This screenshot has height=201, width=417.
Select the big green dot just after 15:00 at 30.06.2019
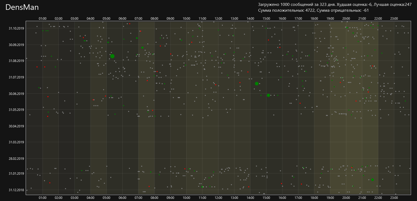(268, 95)
